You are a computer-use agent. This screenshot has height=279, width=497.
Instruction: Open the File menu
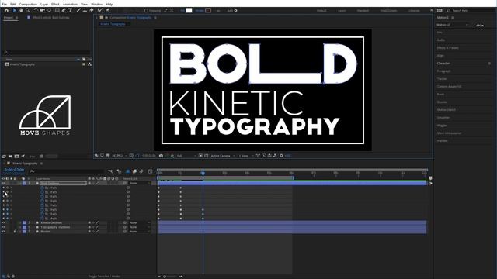(5, 5)
